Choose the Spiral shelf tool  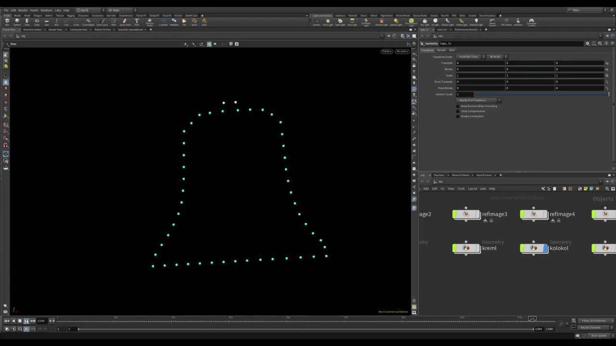pos(194,22)
